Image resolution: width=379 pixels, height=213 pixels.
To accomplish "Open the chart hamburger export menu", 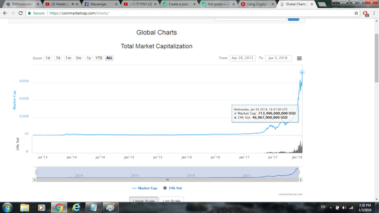I will 299,58.
